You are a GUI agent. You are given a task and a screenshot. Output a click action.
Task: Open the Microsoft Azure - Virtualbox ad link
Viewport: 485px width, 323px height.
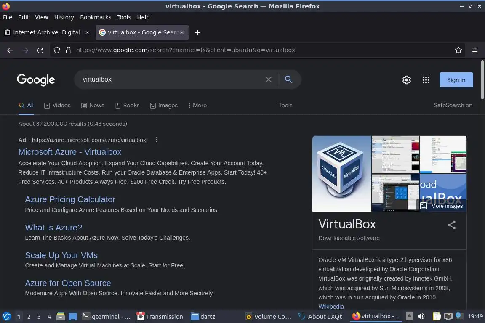70,152
